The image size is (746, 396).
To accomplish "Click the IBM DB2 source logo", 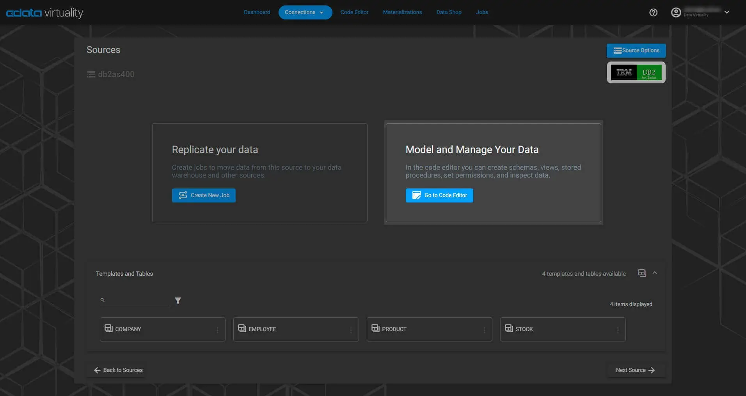I will [x=636, y=72].
